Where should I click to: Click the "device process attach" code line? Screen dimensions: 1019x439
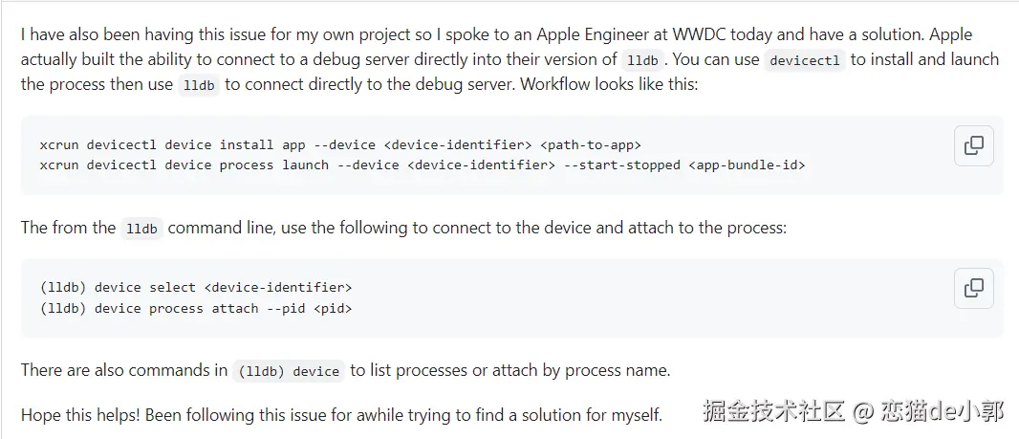(195, 308)
